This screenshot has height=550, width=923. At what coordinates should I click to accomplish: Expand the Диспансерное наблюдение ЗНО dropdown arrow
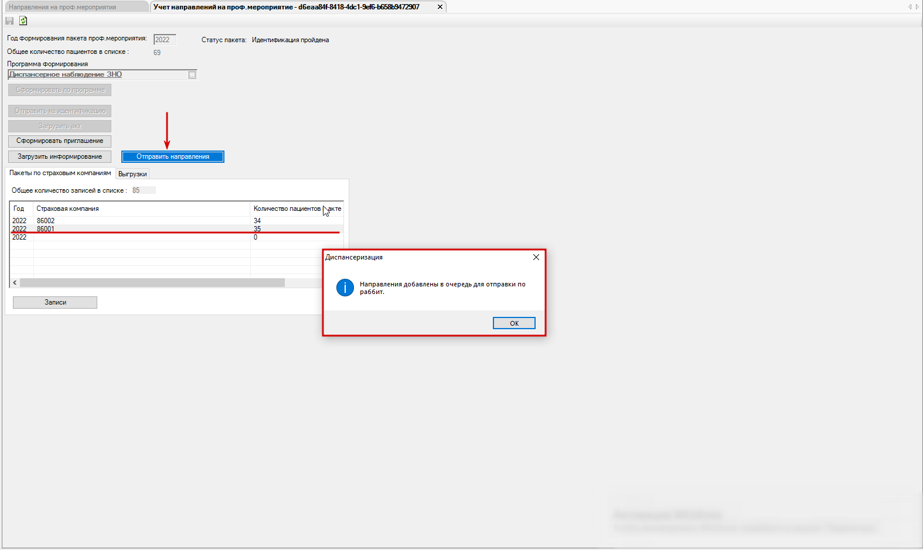[192, 75]
